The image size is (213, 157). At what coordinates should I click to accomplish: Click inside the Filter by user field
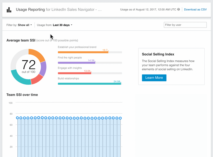[x=185, y=25]
